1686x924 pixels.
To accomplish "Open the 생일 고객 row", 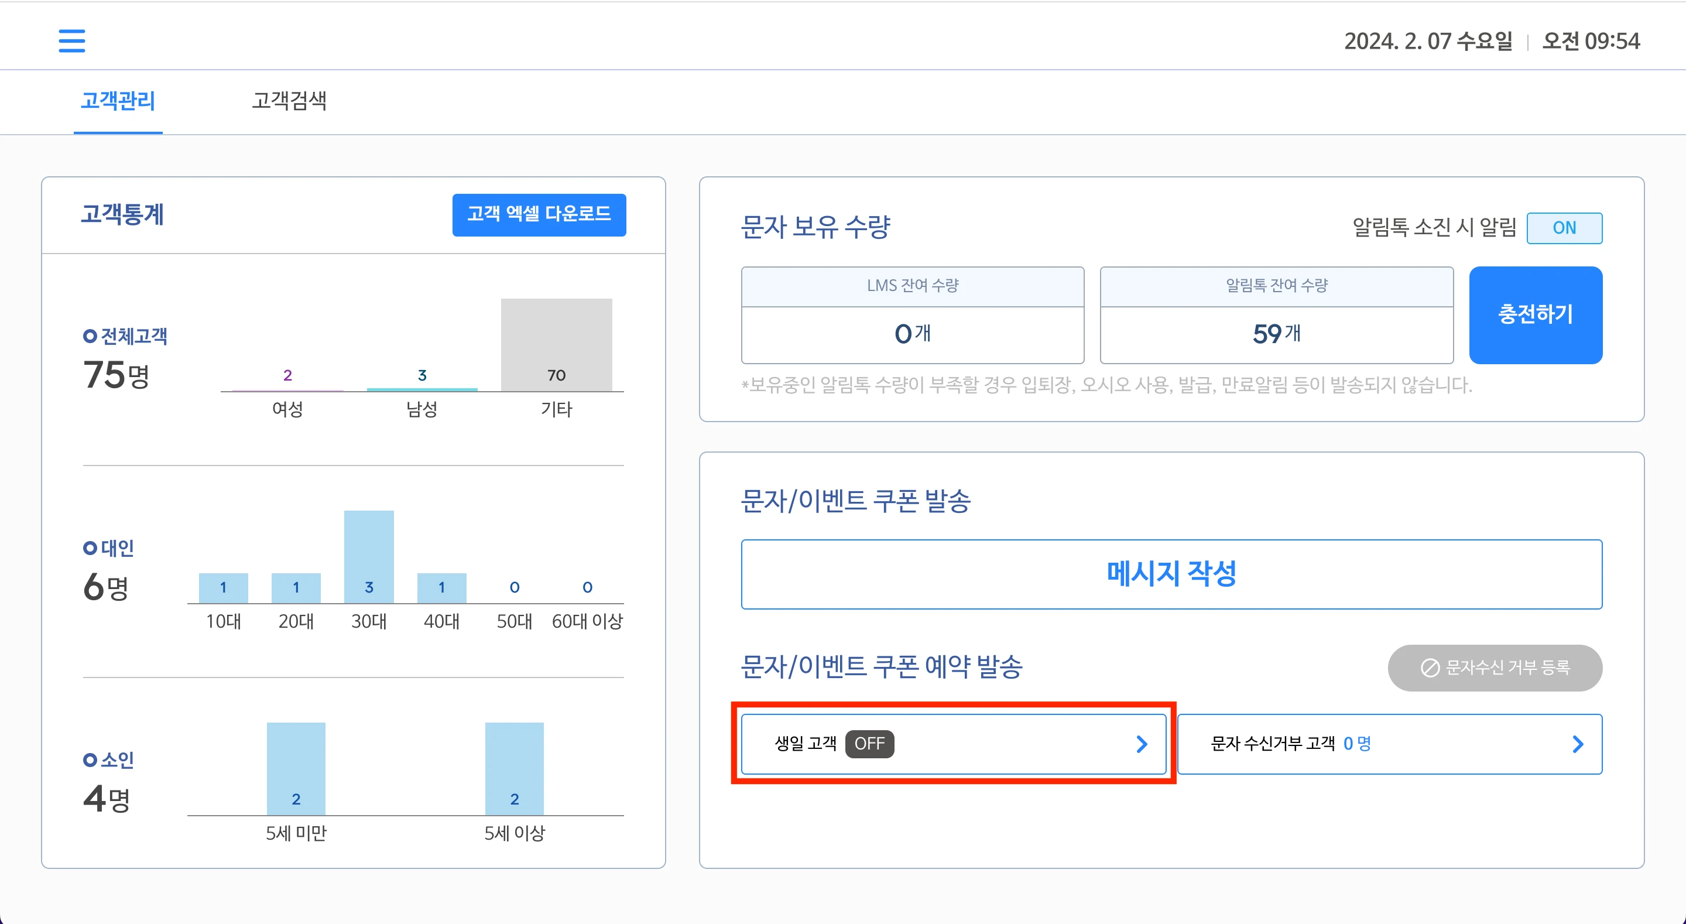I will [x=954, y=744].
